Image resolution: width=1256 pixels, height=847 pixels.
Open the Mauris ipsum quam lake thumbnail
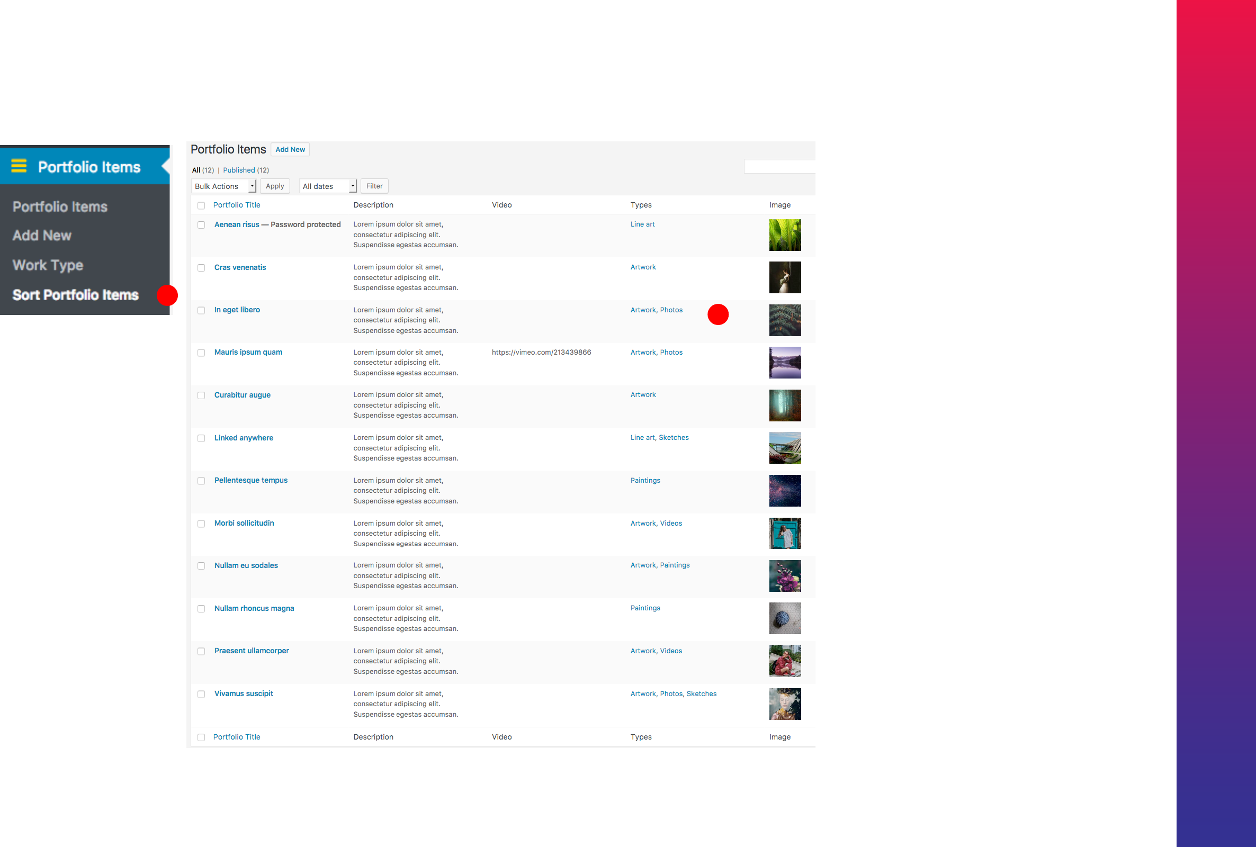pos(784,363)
